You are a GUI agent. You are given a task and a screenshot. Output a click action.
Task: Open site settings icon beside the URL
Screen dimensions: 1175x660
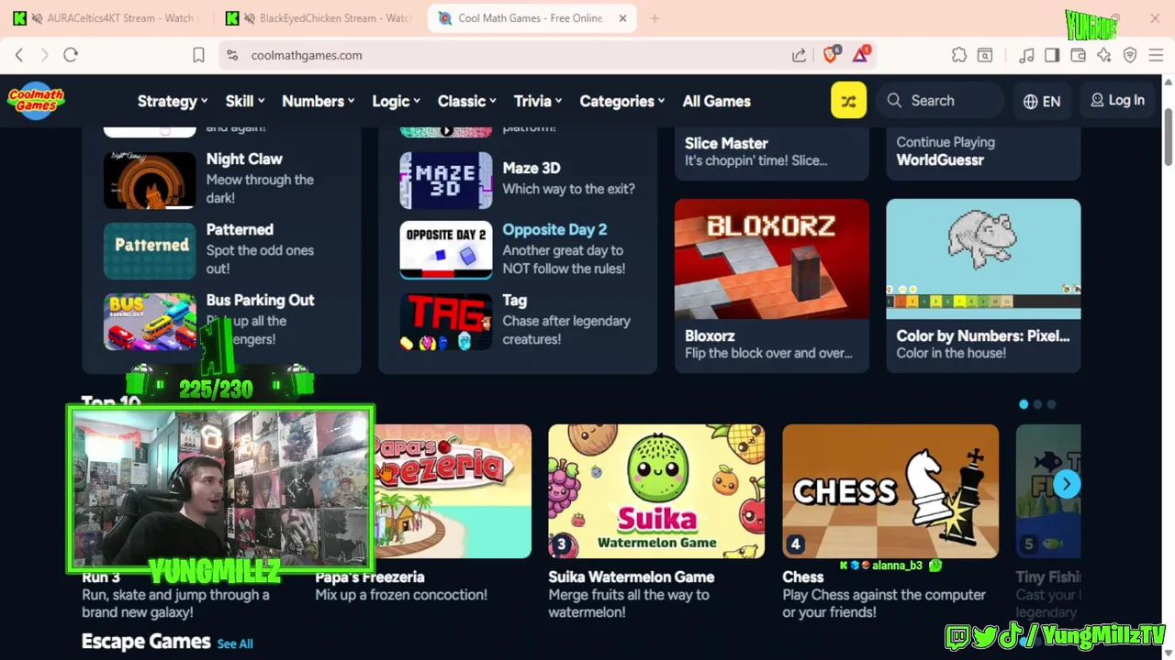(x=232, y=55)
